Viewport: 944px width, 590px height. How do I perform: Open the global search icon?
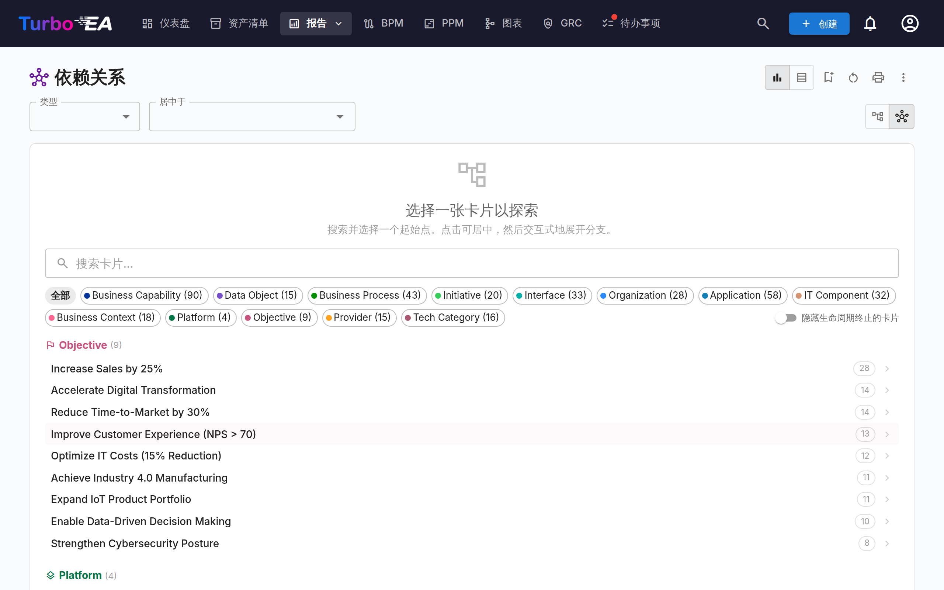[763, 23]
